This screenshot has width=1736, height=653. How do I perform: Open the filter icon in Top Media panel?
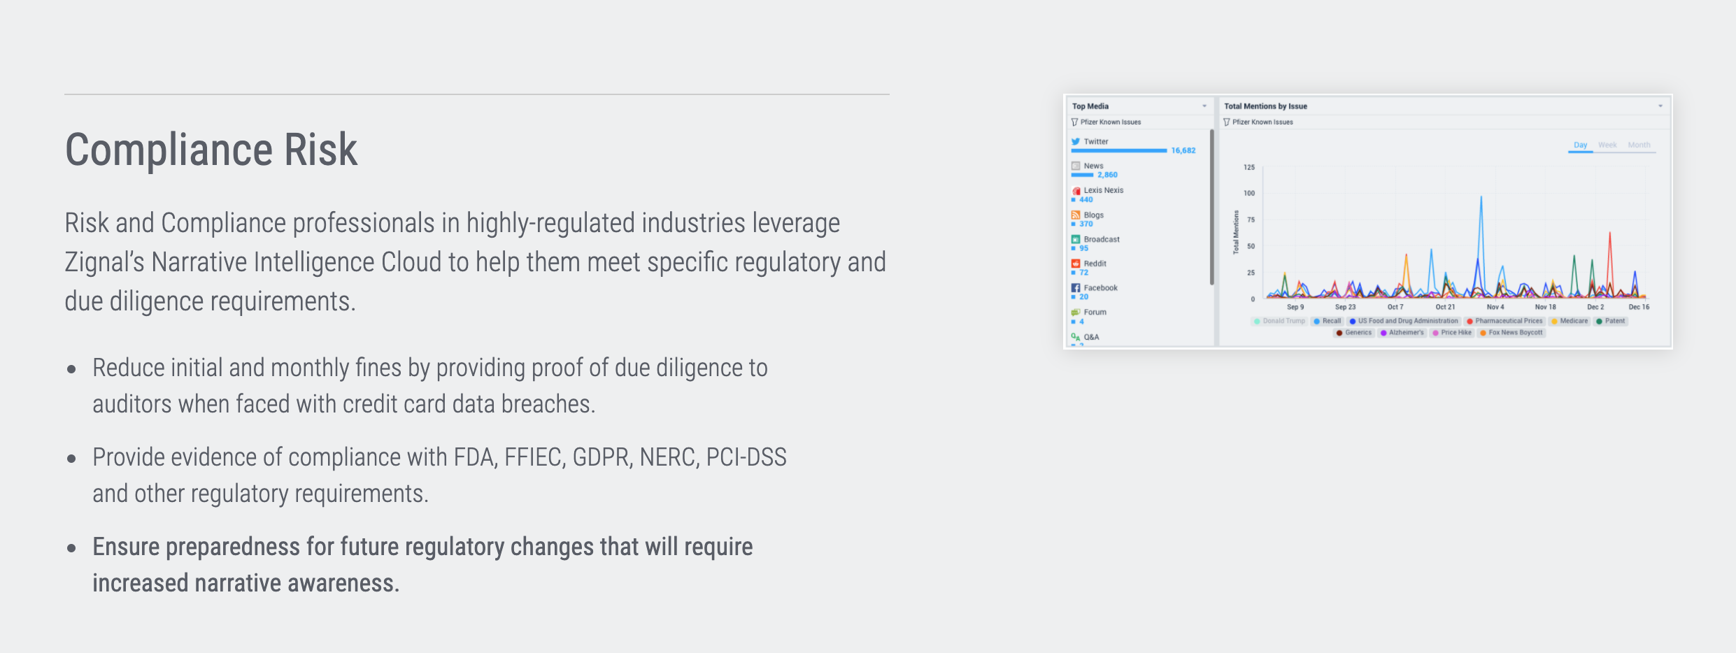[1074, 122]
